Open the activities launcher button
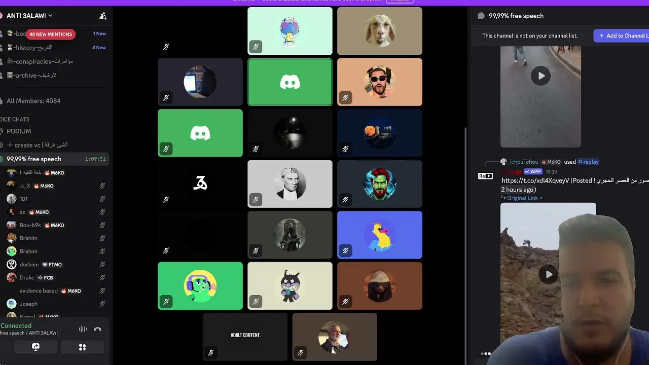The height and width of the screenshot is (365, 649). pos(82,347)
